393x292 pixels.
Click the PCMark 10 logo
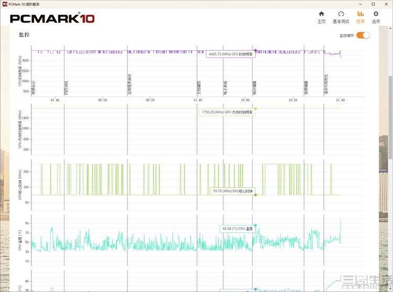pos(52,19)
